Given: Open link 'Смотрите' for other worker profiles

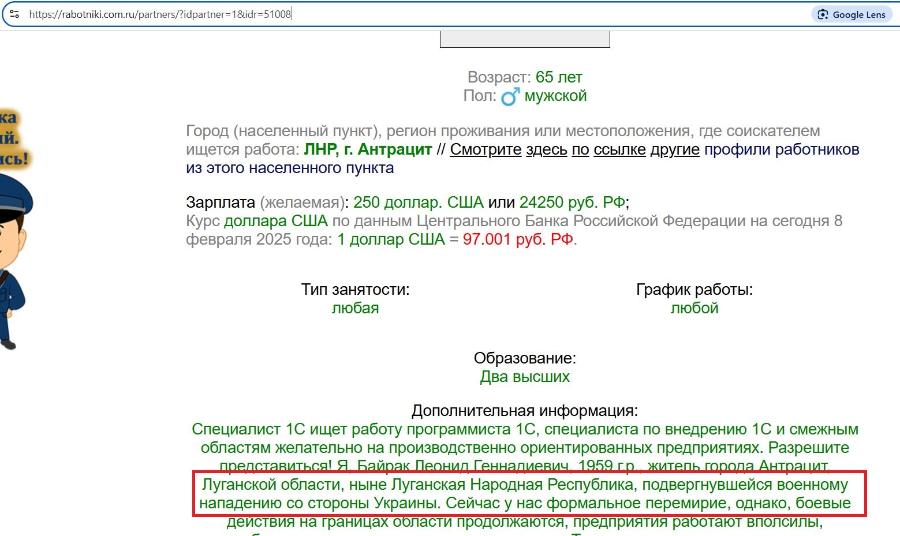Looking at the screenshot, I should point(486,149).
